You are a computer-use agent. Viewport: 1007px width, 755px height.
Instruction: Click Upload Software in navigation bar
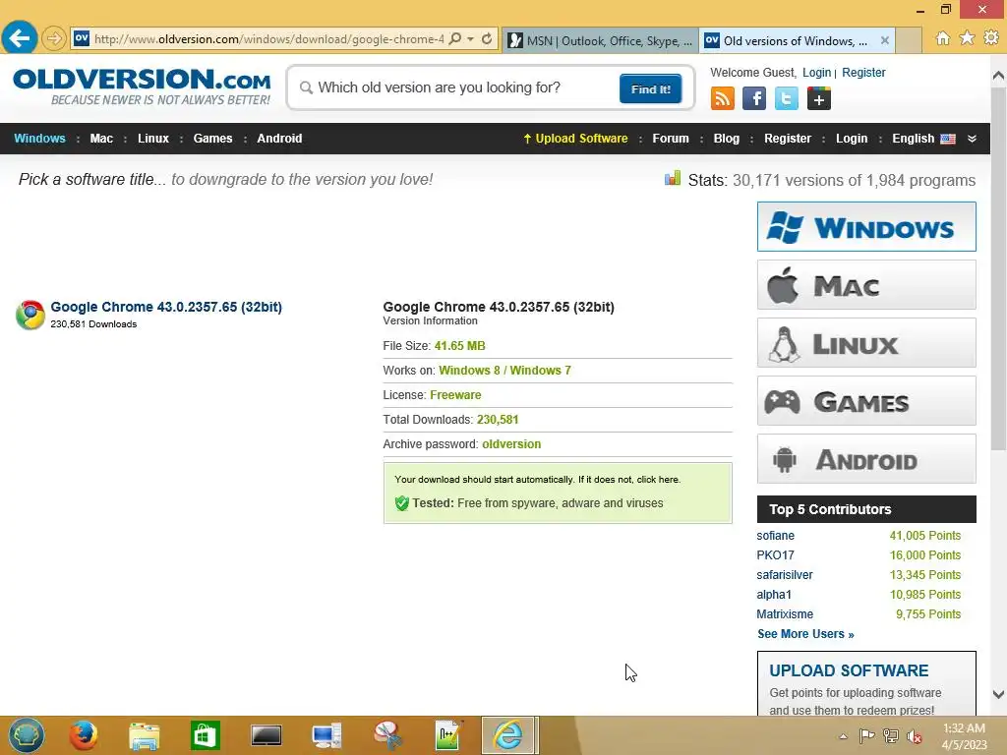(x=574, y=138)
